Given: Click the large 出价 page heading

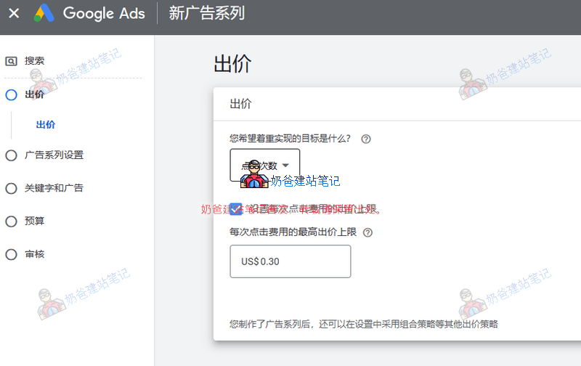Looking at the screenshot, I should (232, 64).
